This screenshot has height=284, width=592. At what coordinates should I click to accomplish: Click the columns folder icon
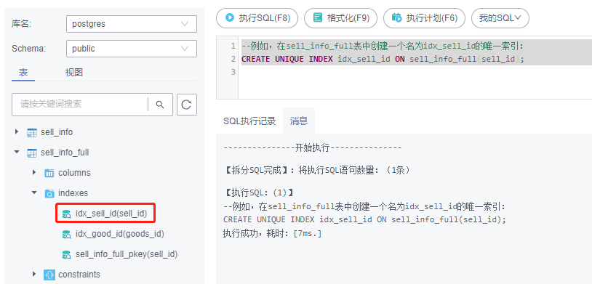pos(49,173)
